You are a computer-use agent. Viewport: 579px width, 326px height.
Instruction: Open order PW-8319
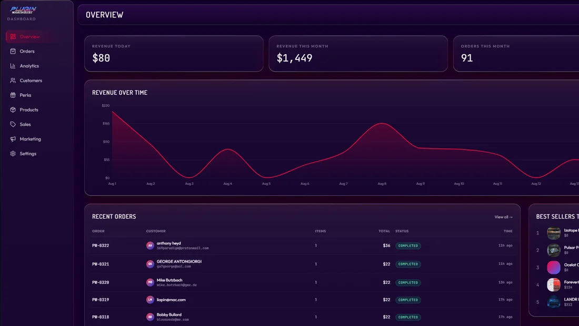[x=101, y=300]
